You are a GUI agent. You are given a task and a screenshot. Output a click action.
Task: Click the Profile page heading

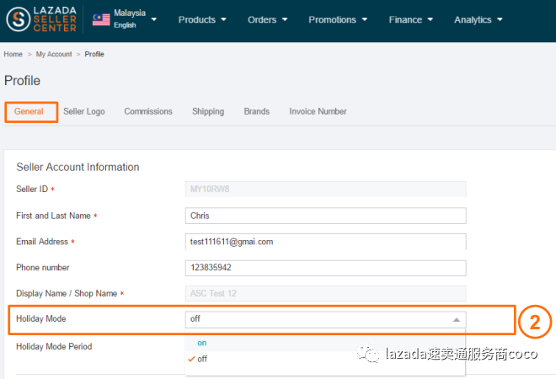22,81
